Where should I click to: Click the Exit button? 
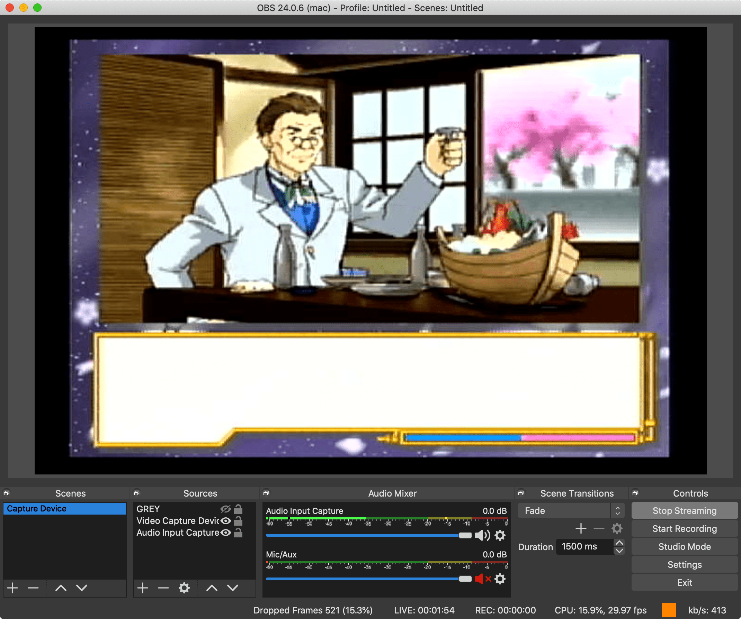685,583
